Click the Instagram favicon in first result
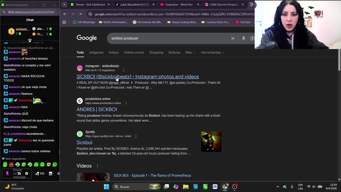The width and height of the screenshot is (341, 192). (x=80, y=68)
